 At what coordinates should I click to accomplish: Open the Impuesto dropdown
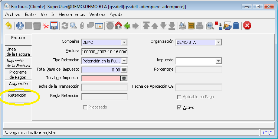coord(218,61)
